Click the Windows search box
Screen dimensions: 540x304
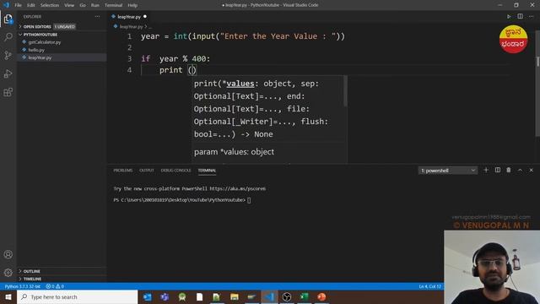click(x=77, y=296)
